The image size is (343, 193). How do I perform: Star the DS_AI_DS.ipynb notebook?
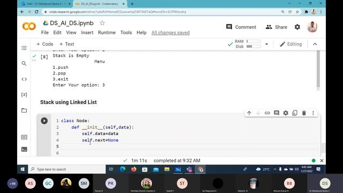pos(102,23)
